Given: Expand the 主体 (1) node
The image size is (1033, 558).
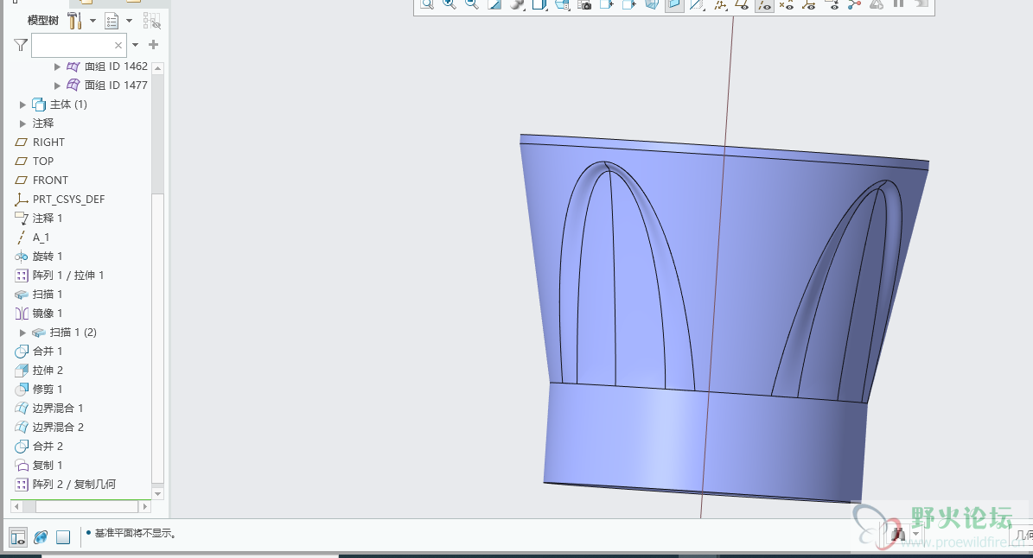Looking at the screenshot, I should click(23, 105).
